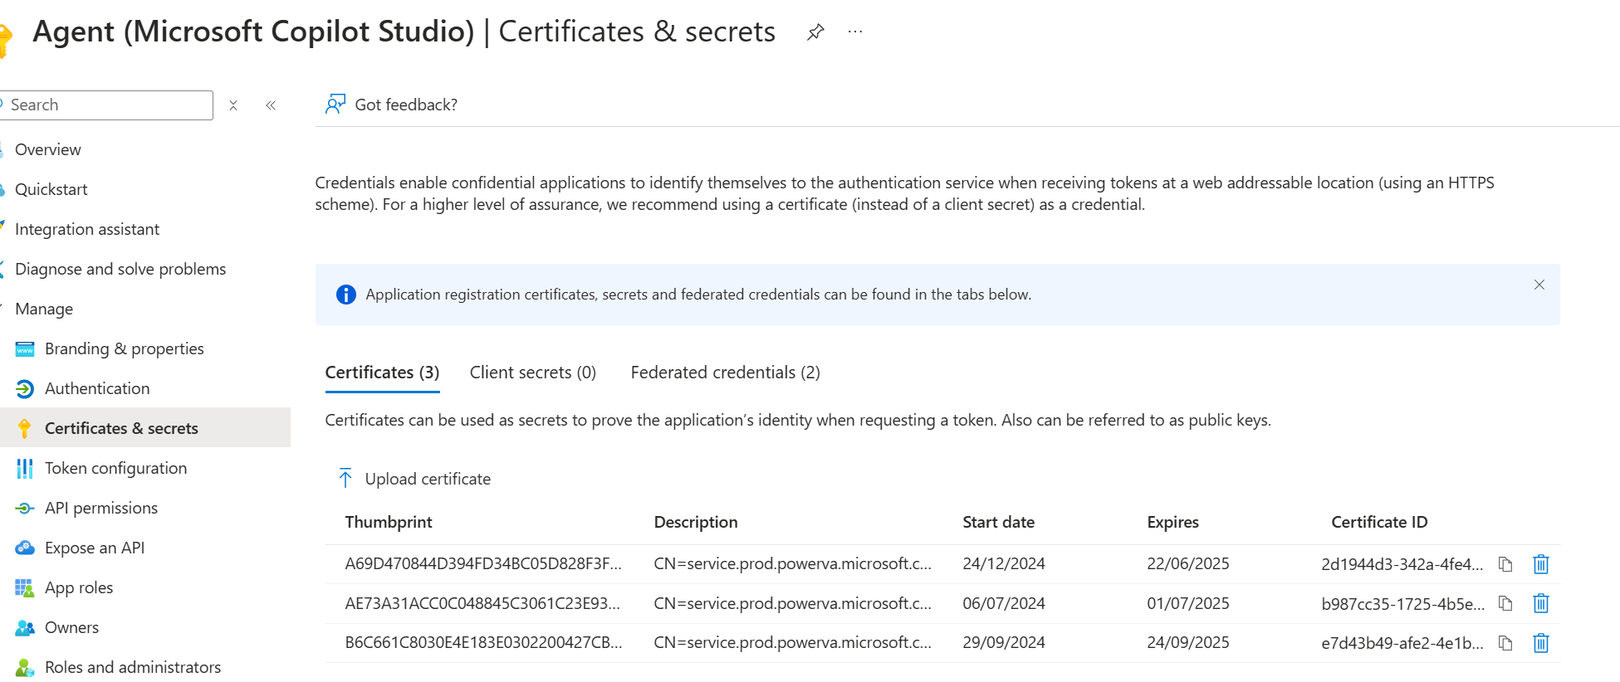Viewport: 1620px width, 682px height.
Task: Select Certificates & secrets menu label
Action: (121, 428)
